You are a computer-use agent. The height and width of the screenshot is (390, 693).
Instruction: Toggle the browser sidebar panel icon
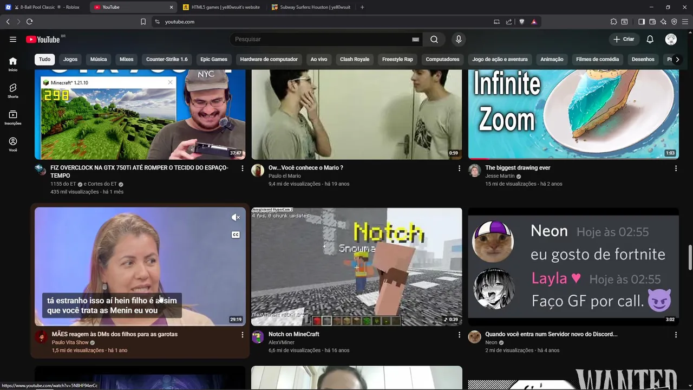click(x=642, y=22)
